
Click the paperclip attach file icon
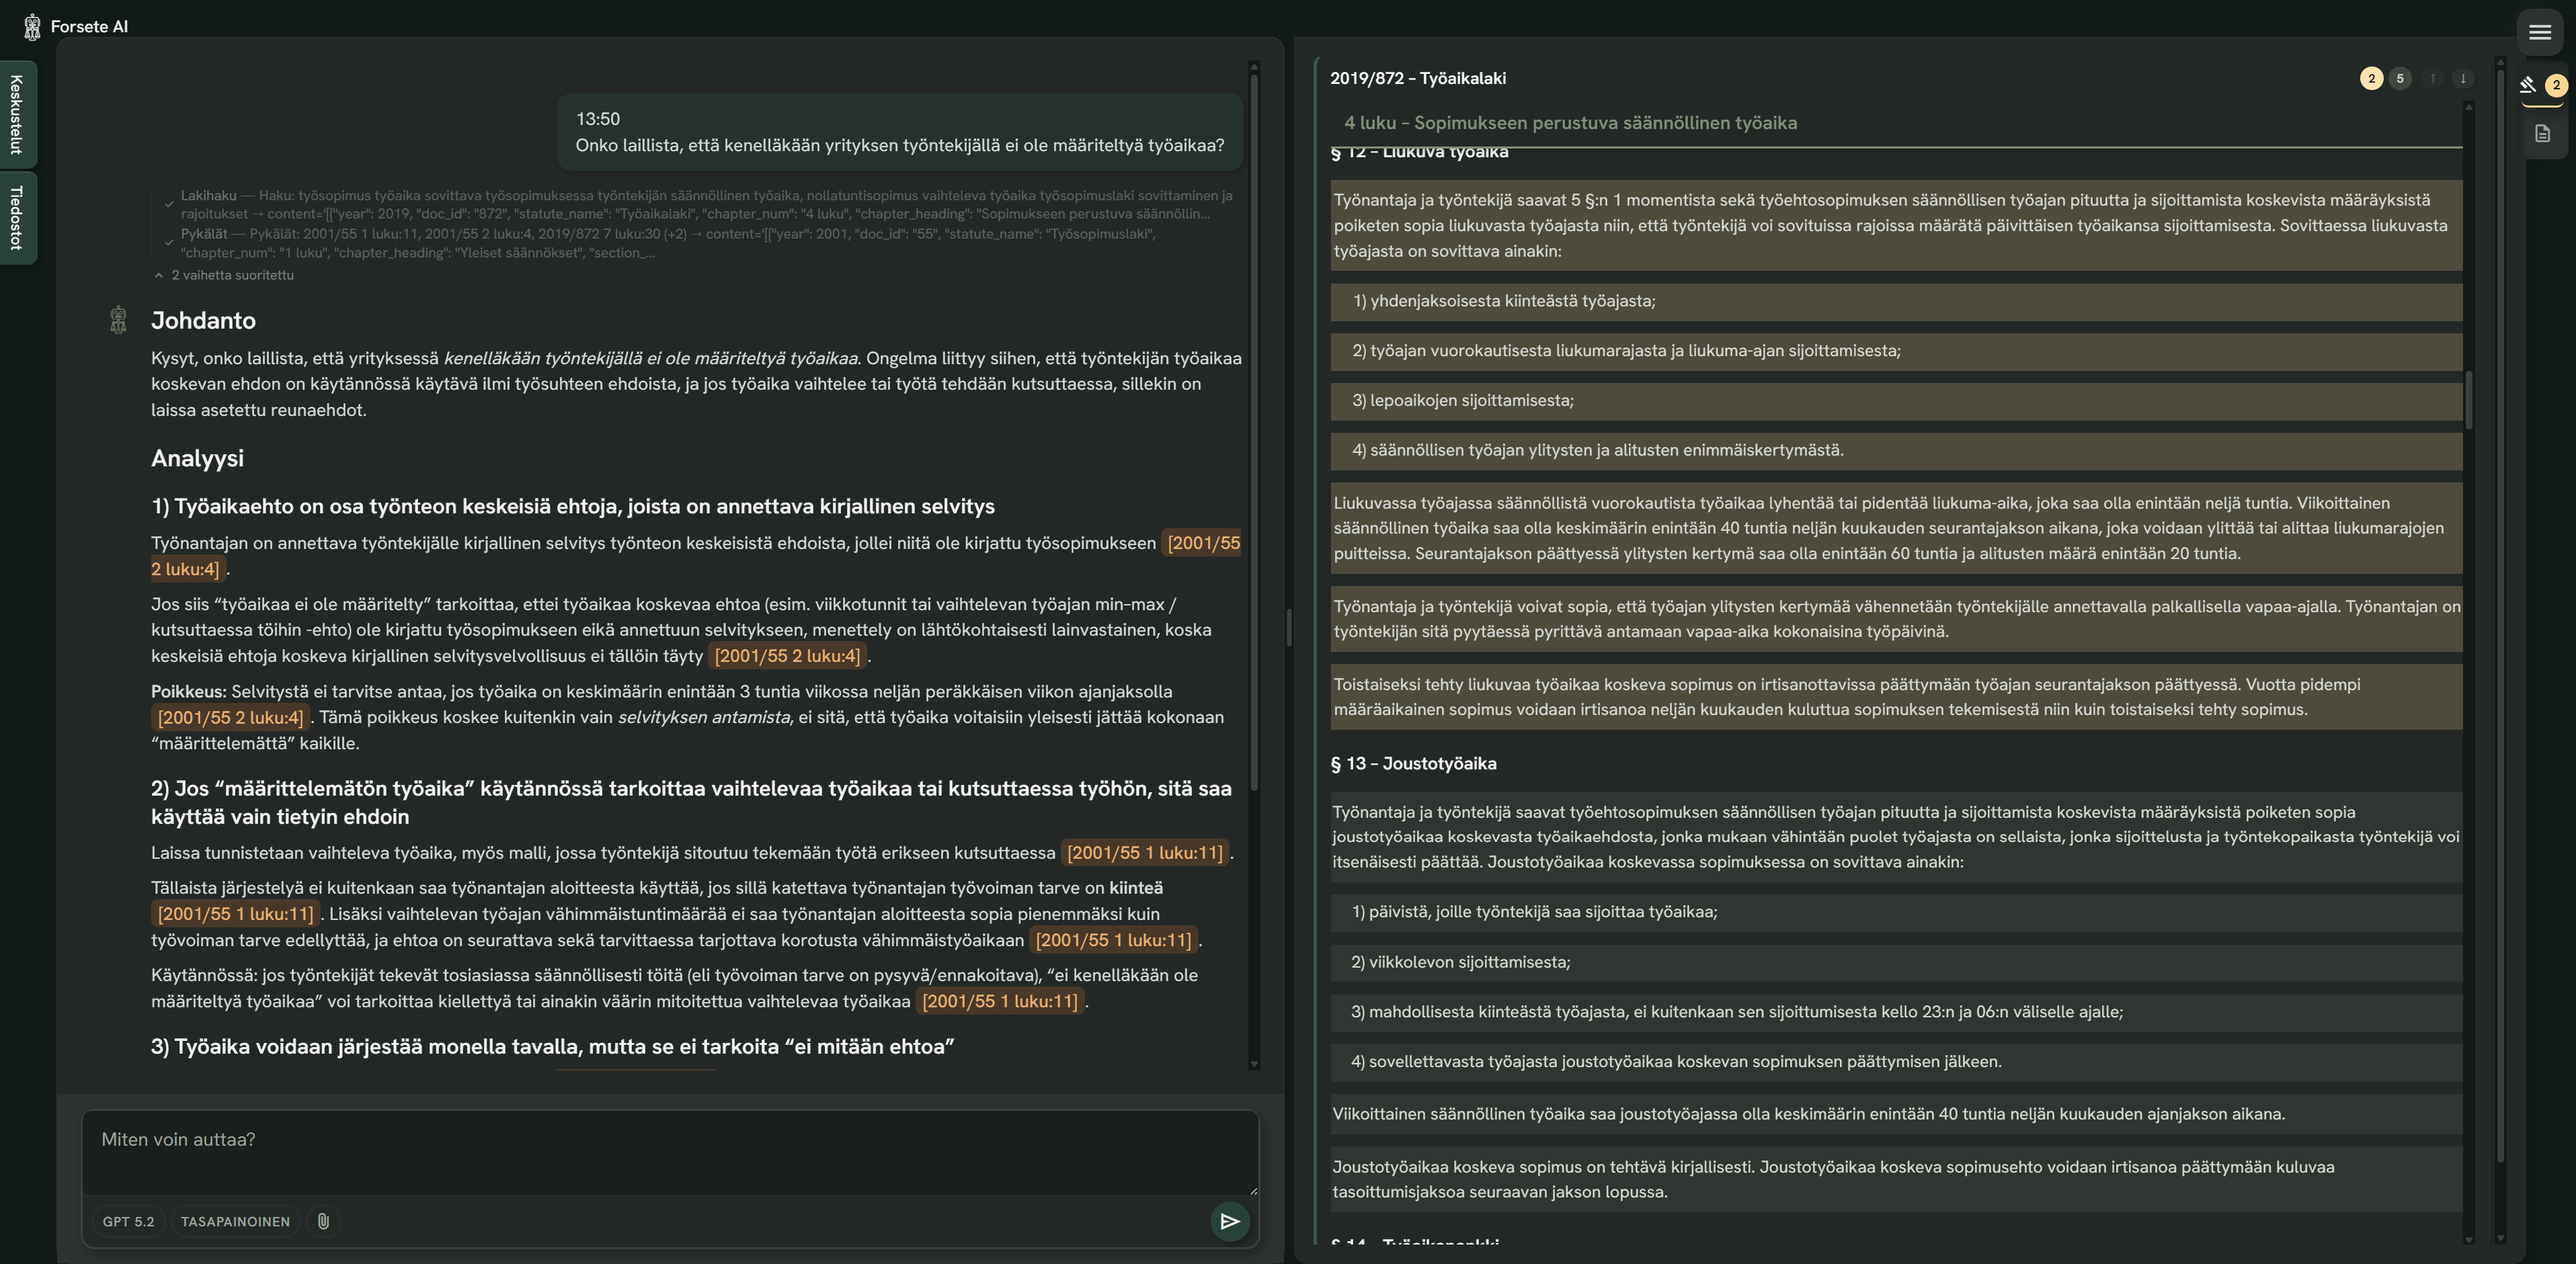[323, 1221]
